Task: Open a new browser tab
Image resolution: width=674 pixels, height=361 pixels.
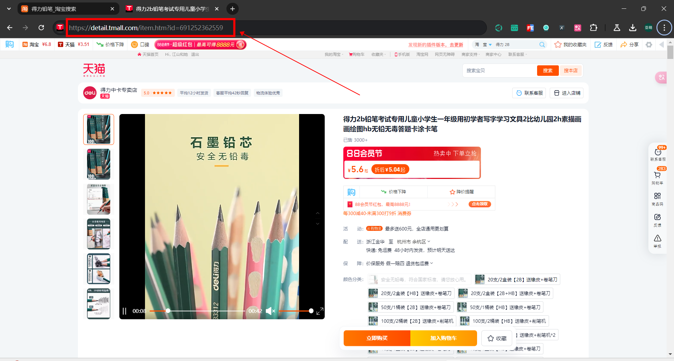Action: coord(232,9)
